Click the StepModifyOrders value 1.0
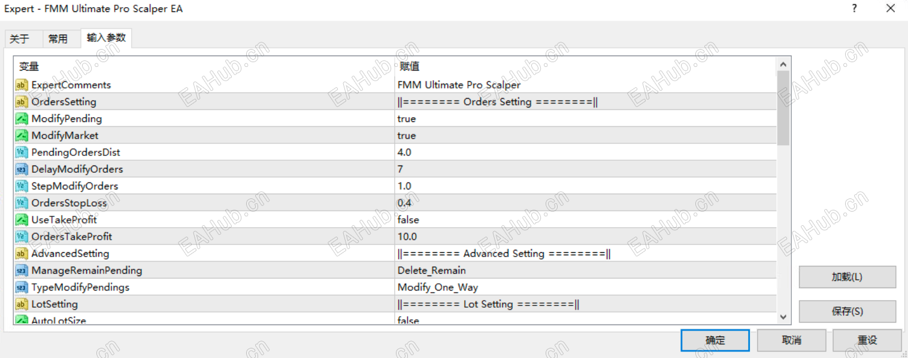This screenshot has width=908, height=358. (404, 186)
